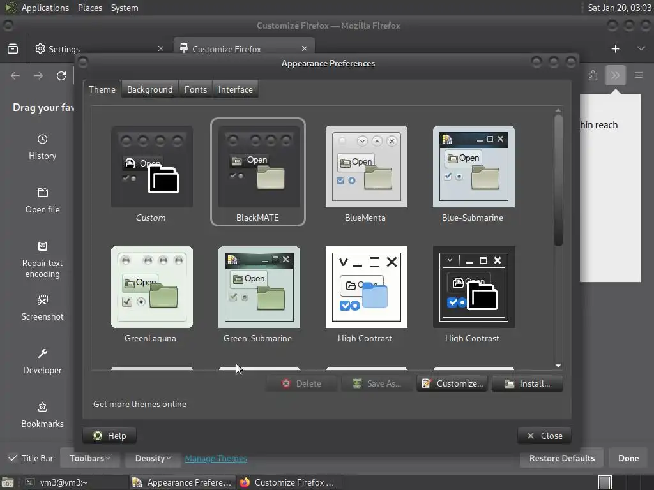Open Get more themes online link
This screenshot has width=654, height=490.
140,404
